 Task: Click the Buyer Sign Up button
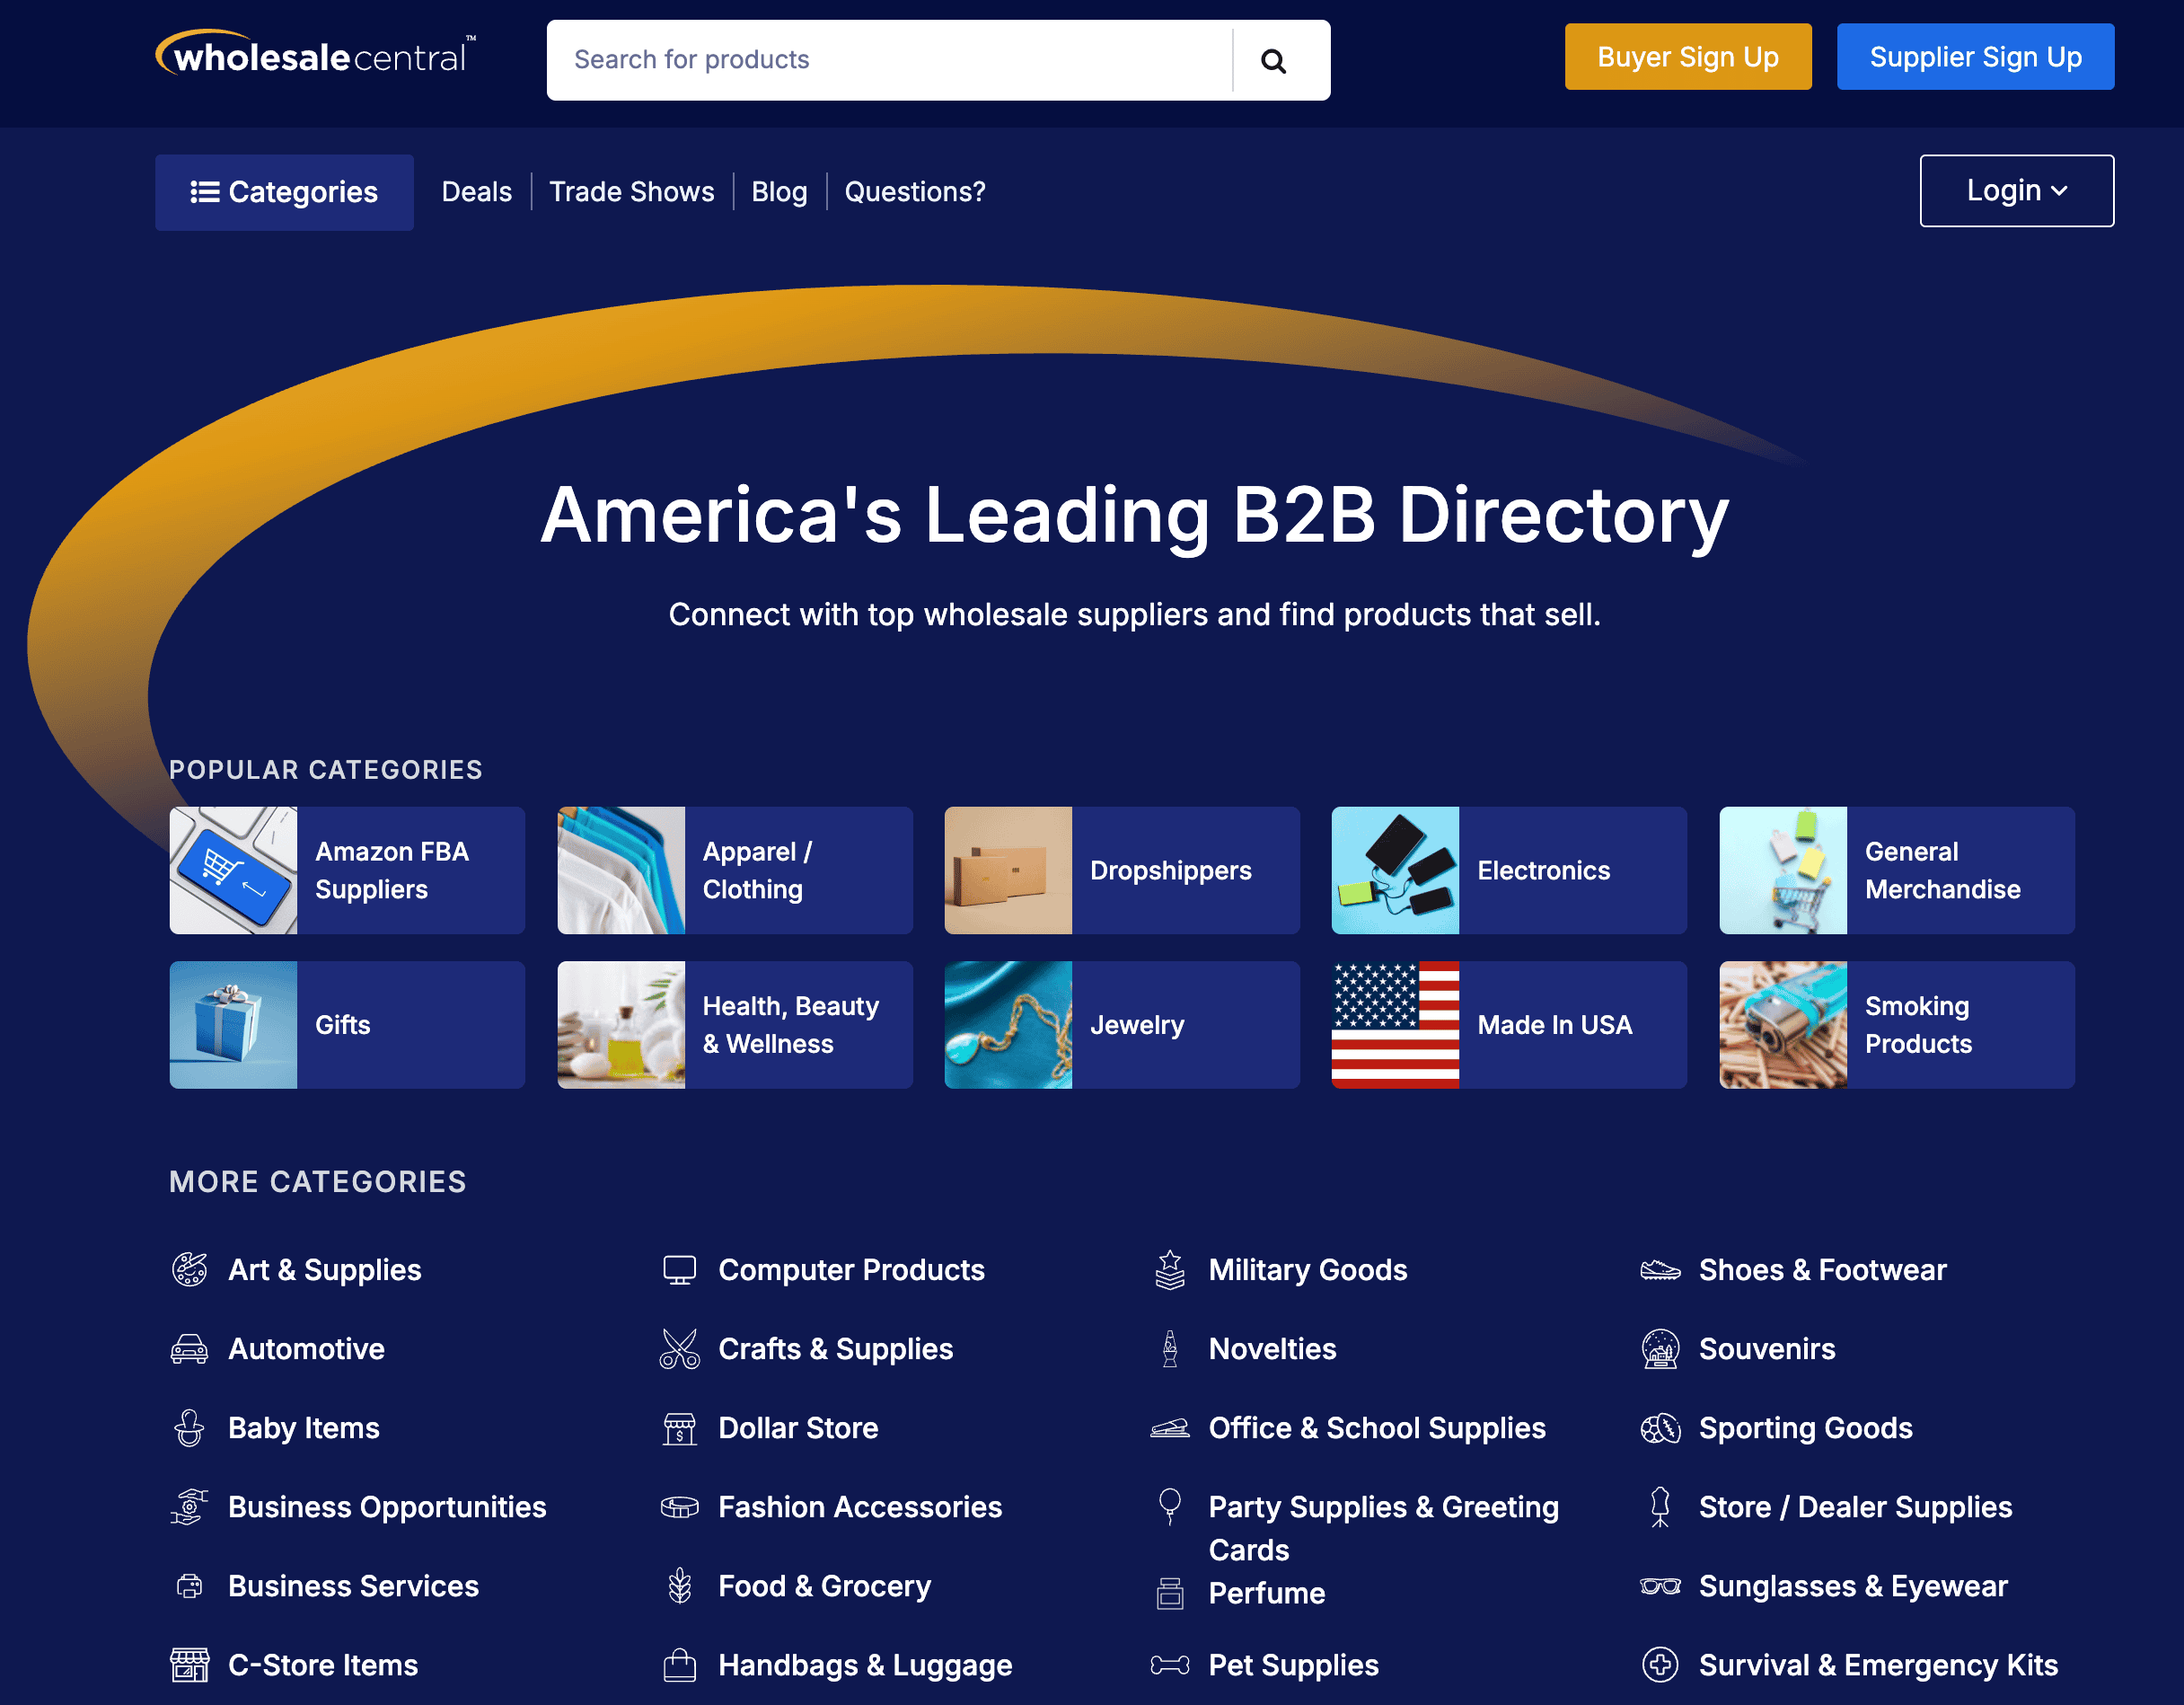1687,57
